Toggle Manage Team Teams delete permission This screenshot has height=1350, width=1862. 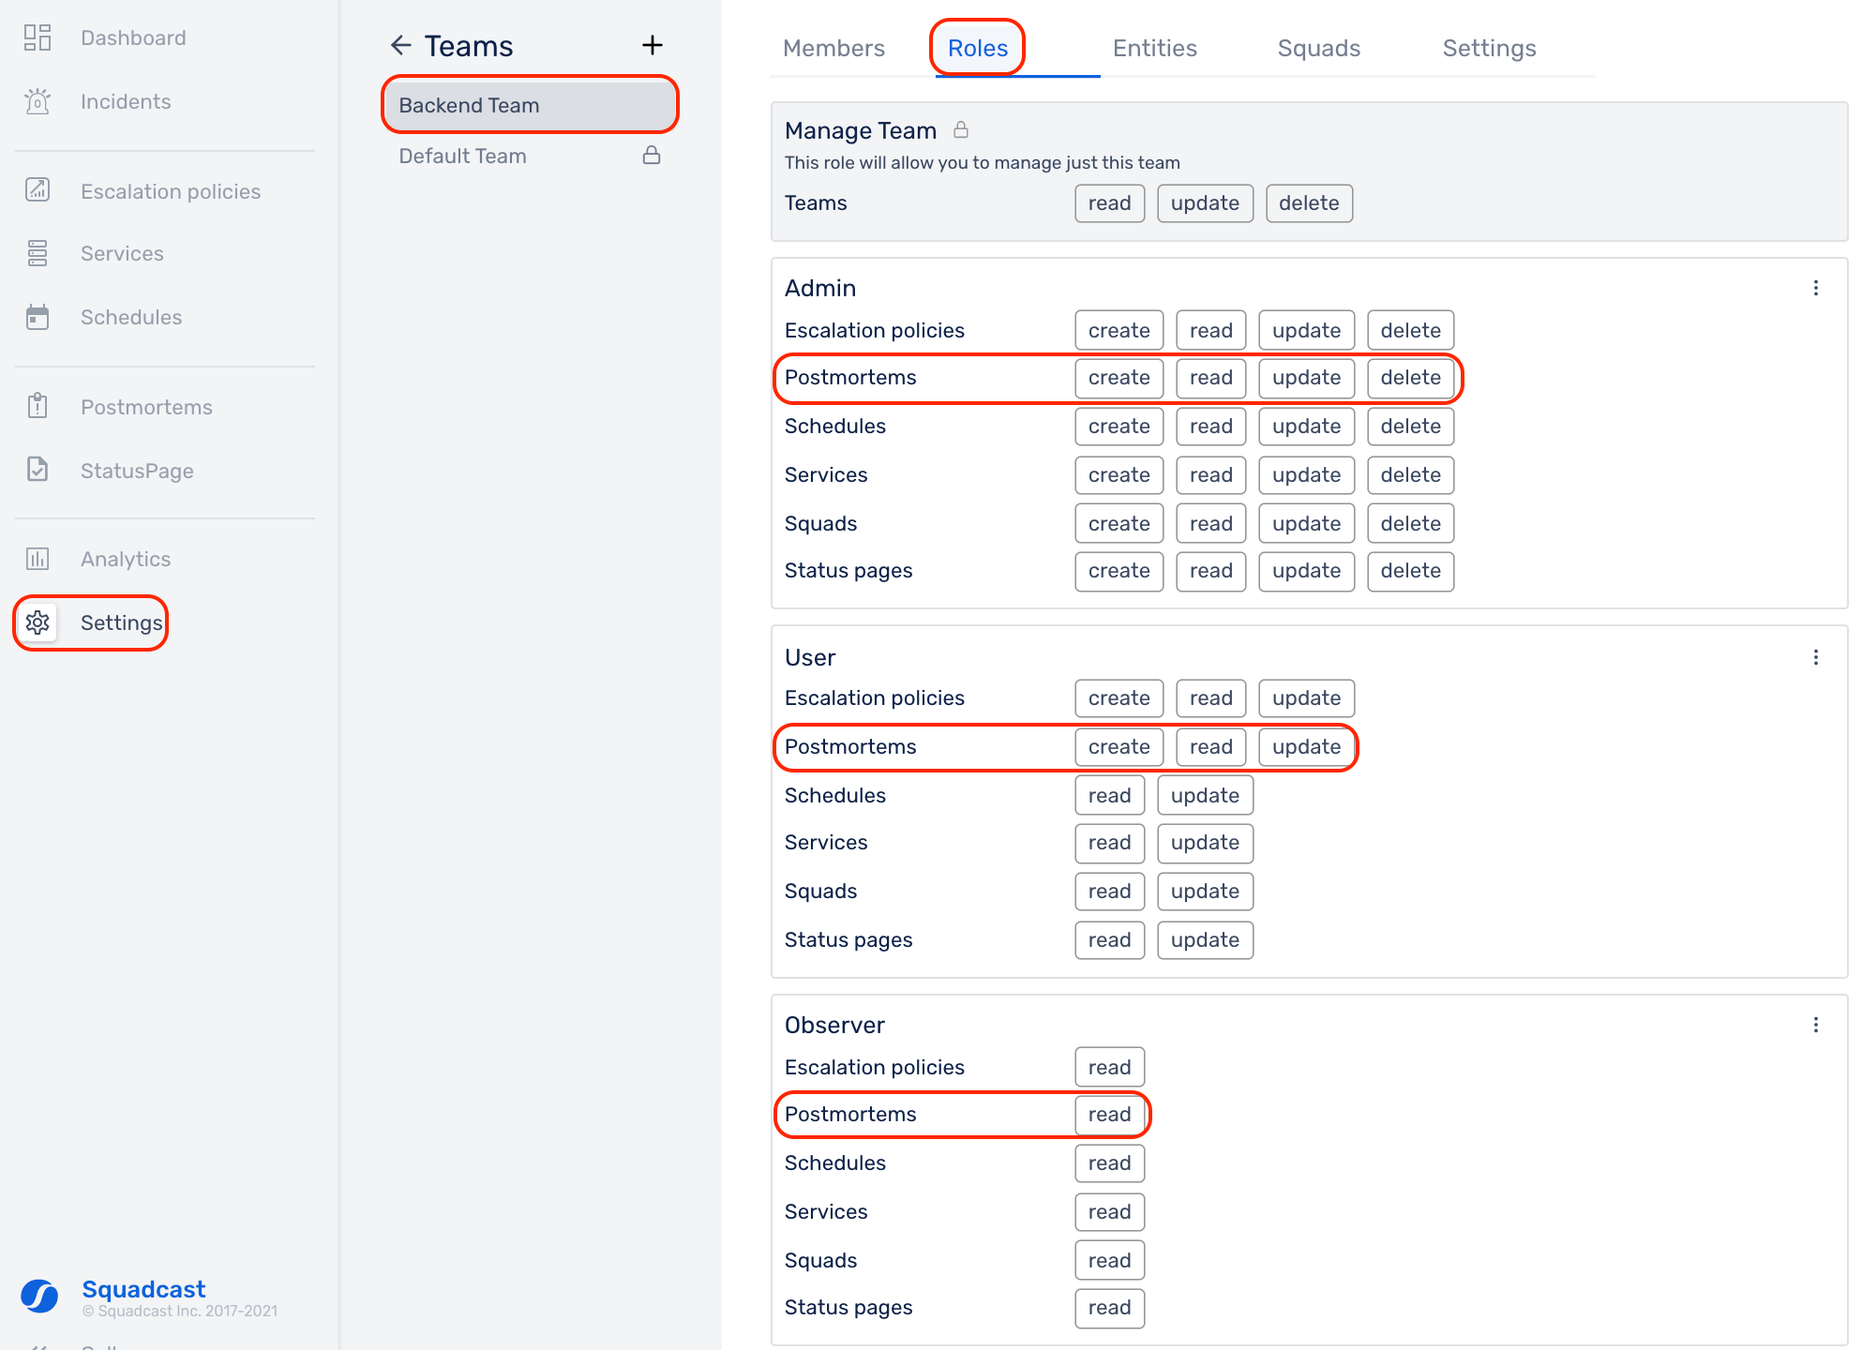[1310, 203]
